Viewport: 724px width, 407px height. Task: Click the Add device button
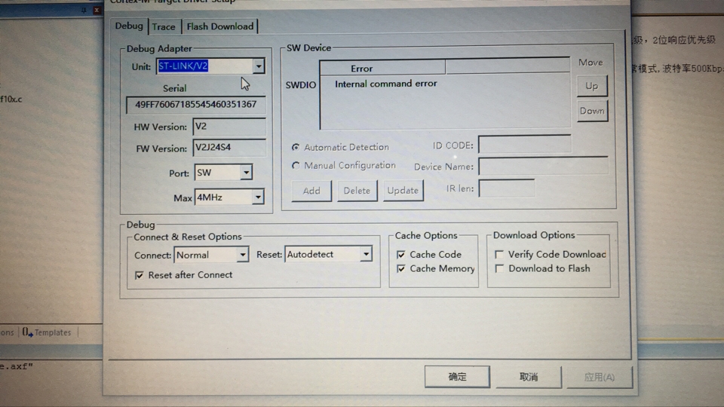(x=311, y=191)
